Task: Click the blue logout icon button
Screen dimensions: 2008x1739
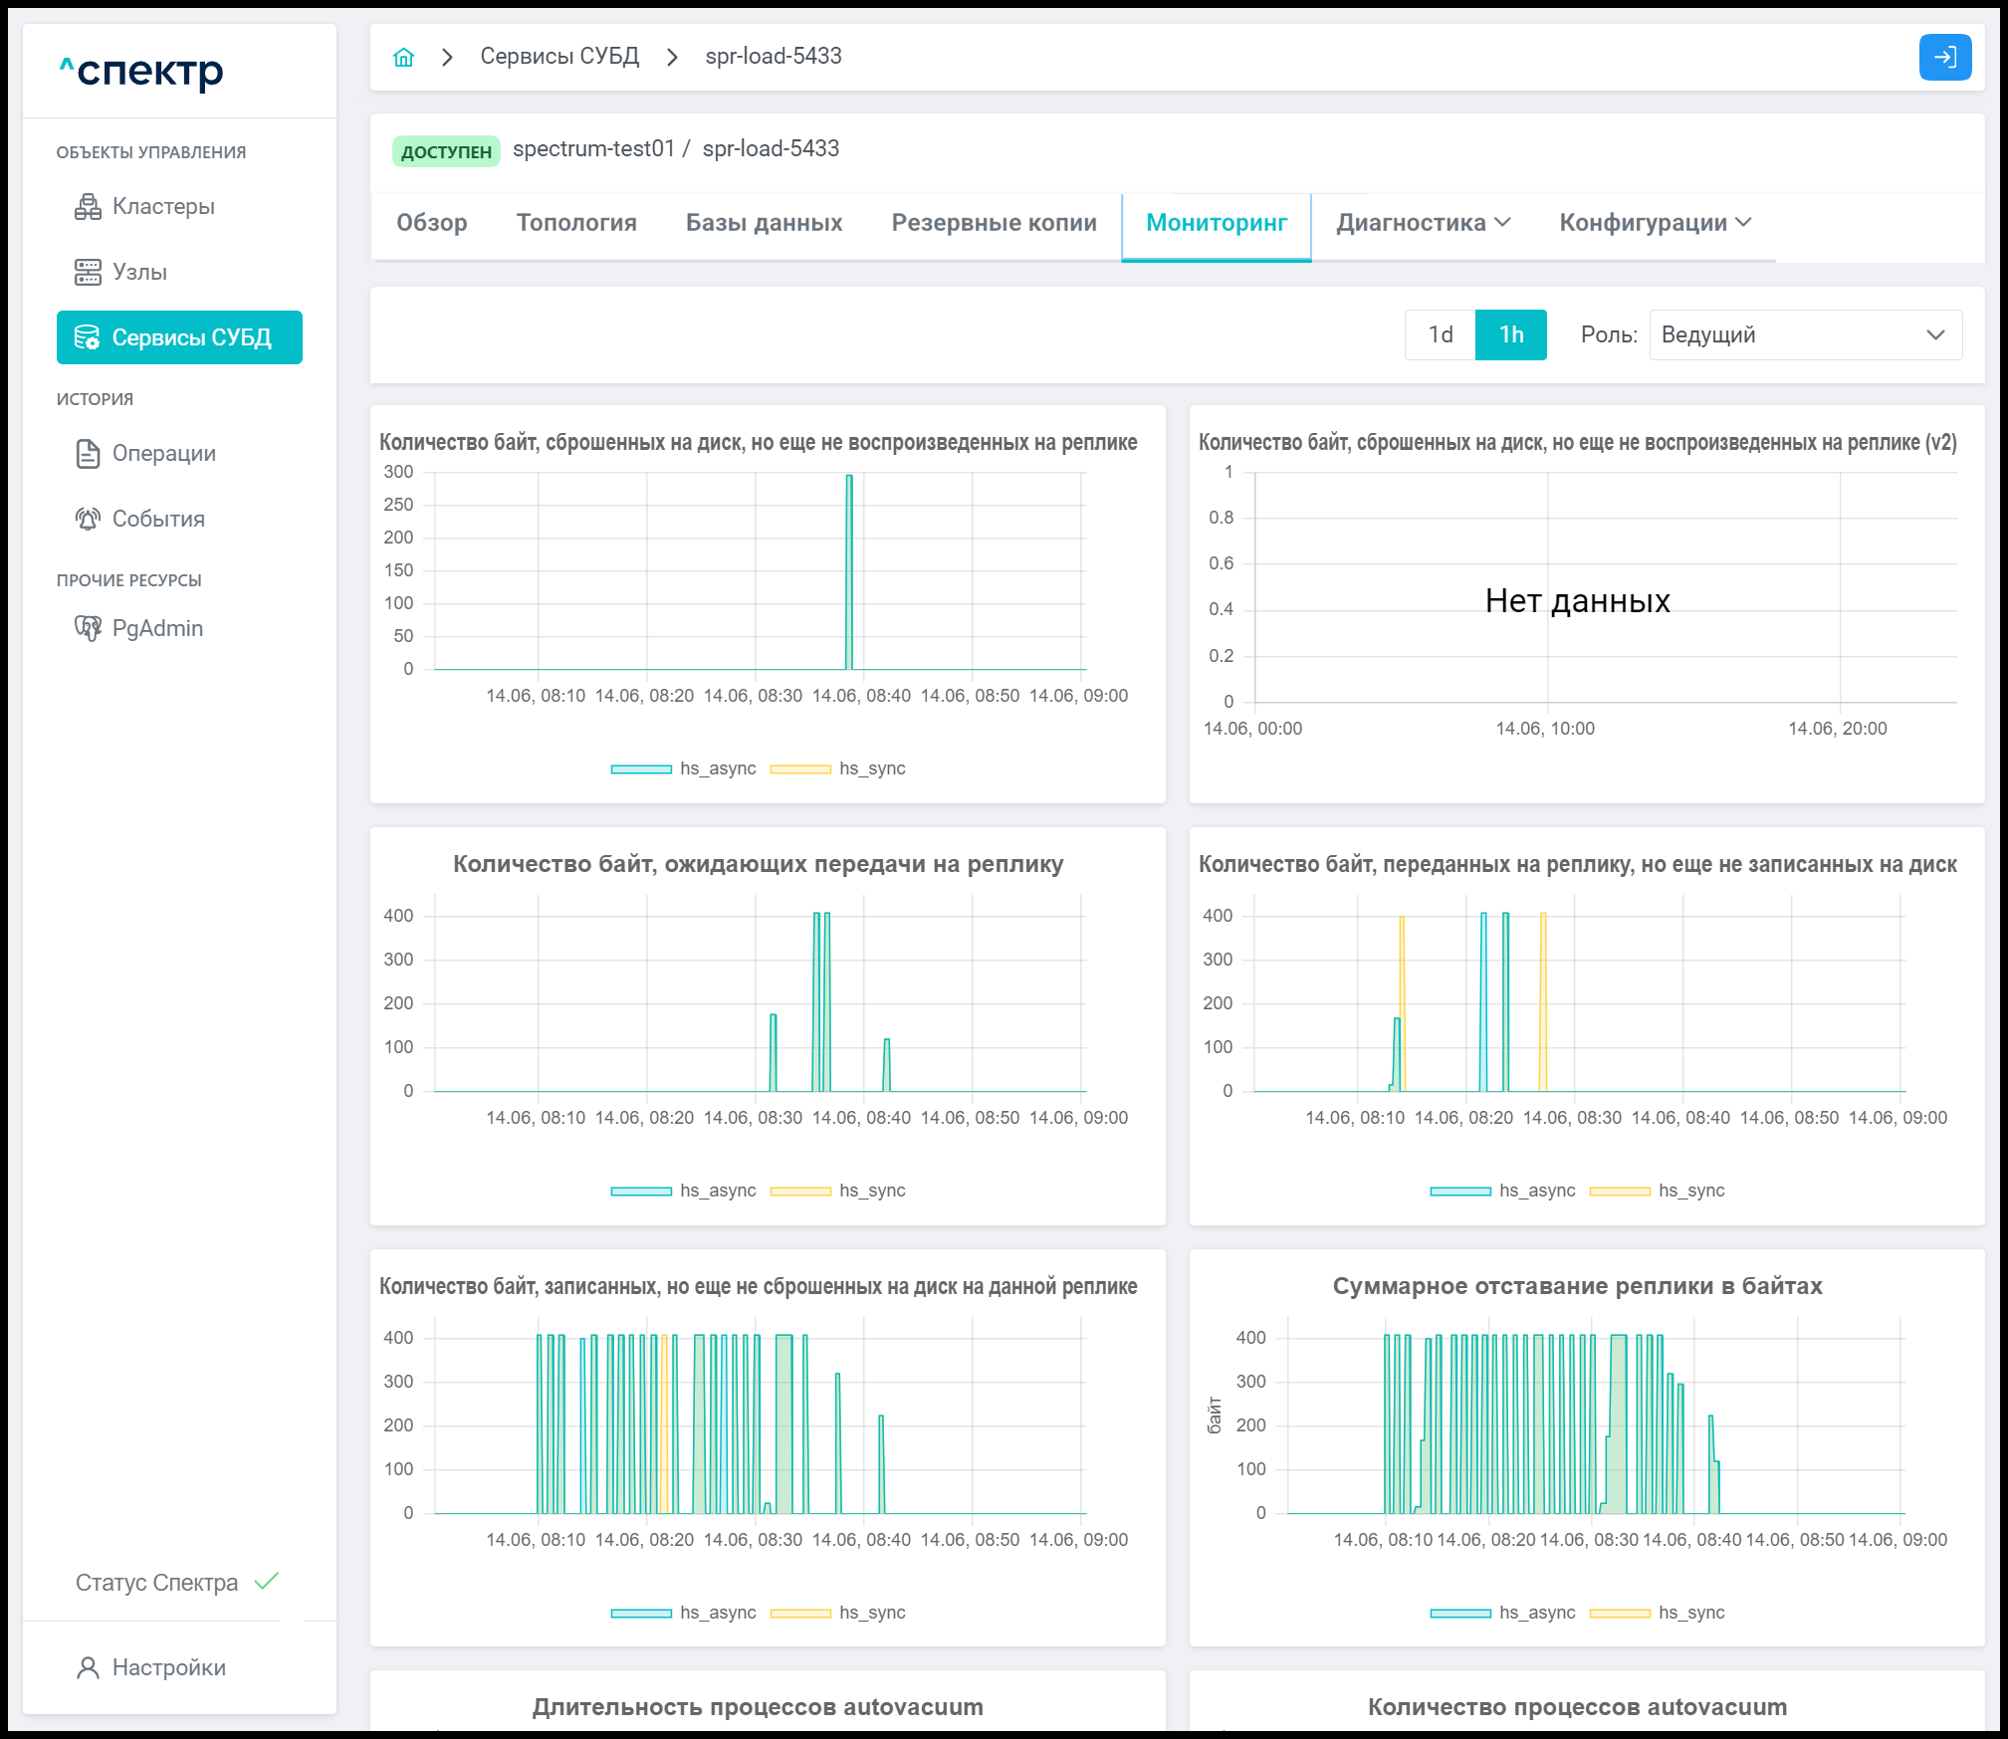Action: [x=1944, y=57]
